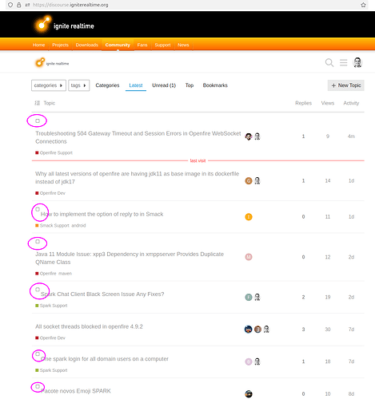Click the lilac avatar on One spark login topic

click(x=249, y=361)
